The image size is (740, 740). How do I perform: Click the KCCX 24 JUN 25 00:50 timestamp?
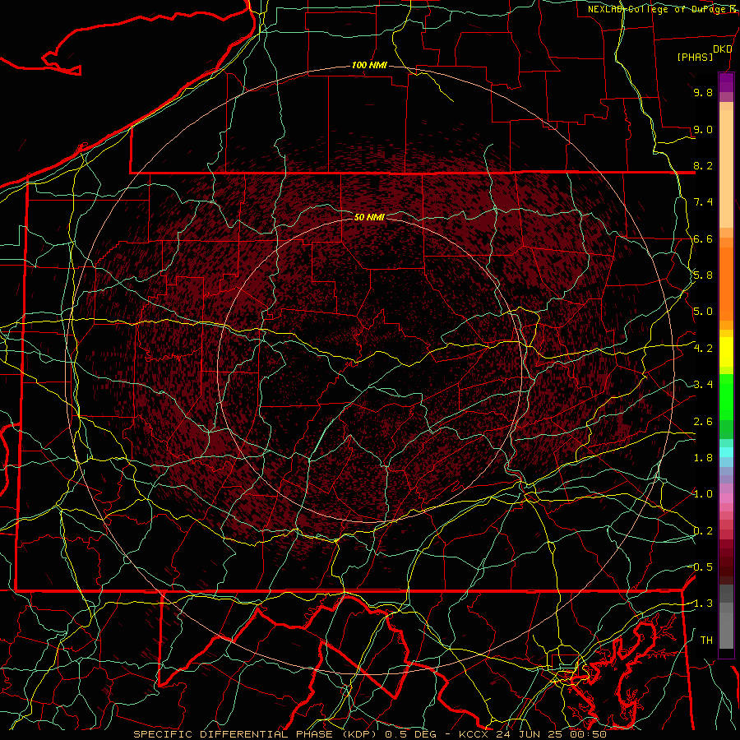click(x=531, y=734)
